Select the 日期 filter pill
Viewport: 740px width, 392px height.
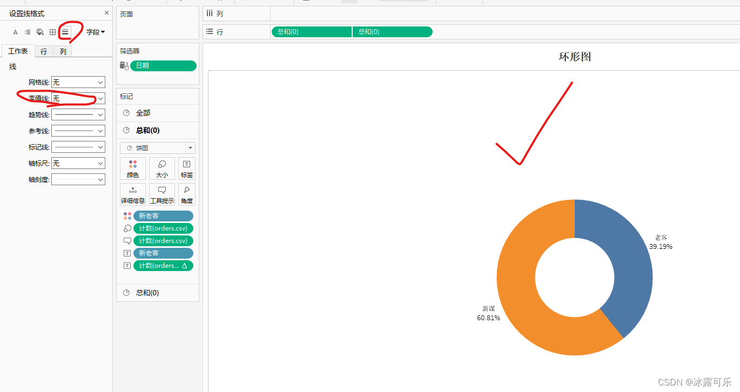[x=163, y=66]
